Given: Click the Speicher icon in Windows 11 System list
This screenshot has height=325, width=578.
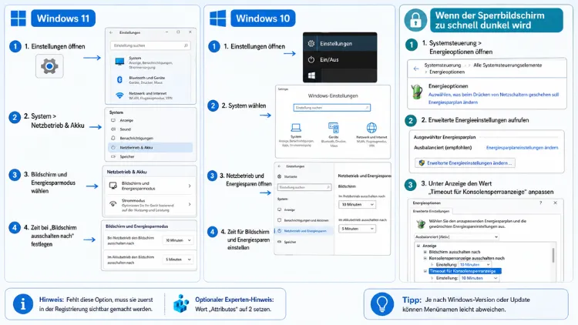Looking at the screenshot, I should click(x=113, y=156).
